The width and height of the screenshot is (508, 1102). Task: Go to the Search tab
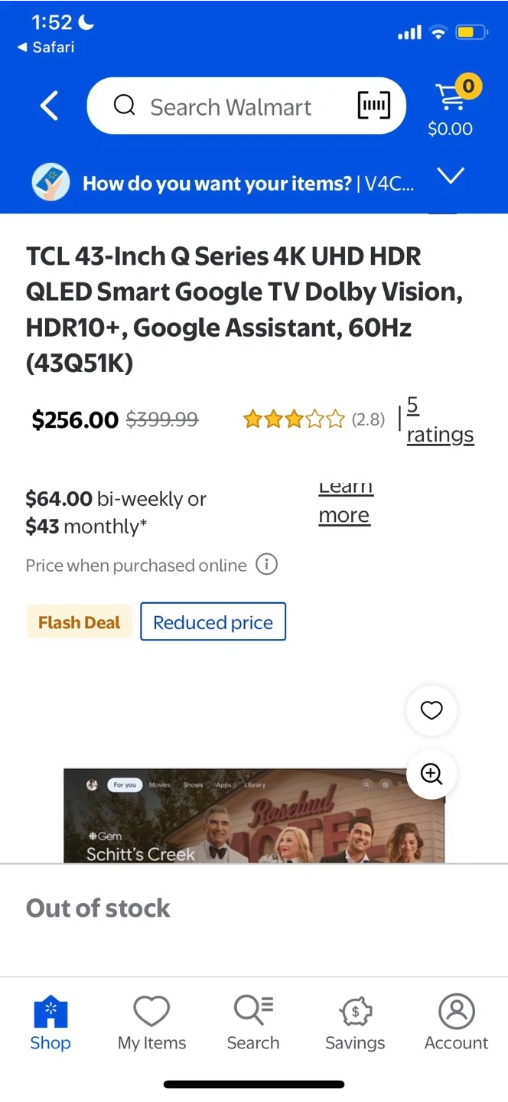click(253, 1022)
